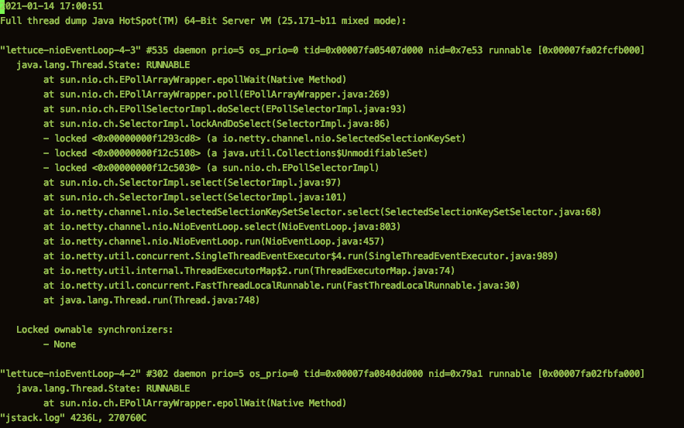Click the NioEventLoop.java:803 select line

click(222, 227)
